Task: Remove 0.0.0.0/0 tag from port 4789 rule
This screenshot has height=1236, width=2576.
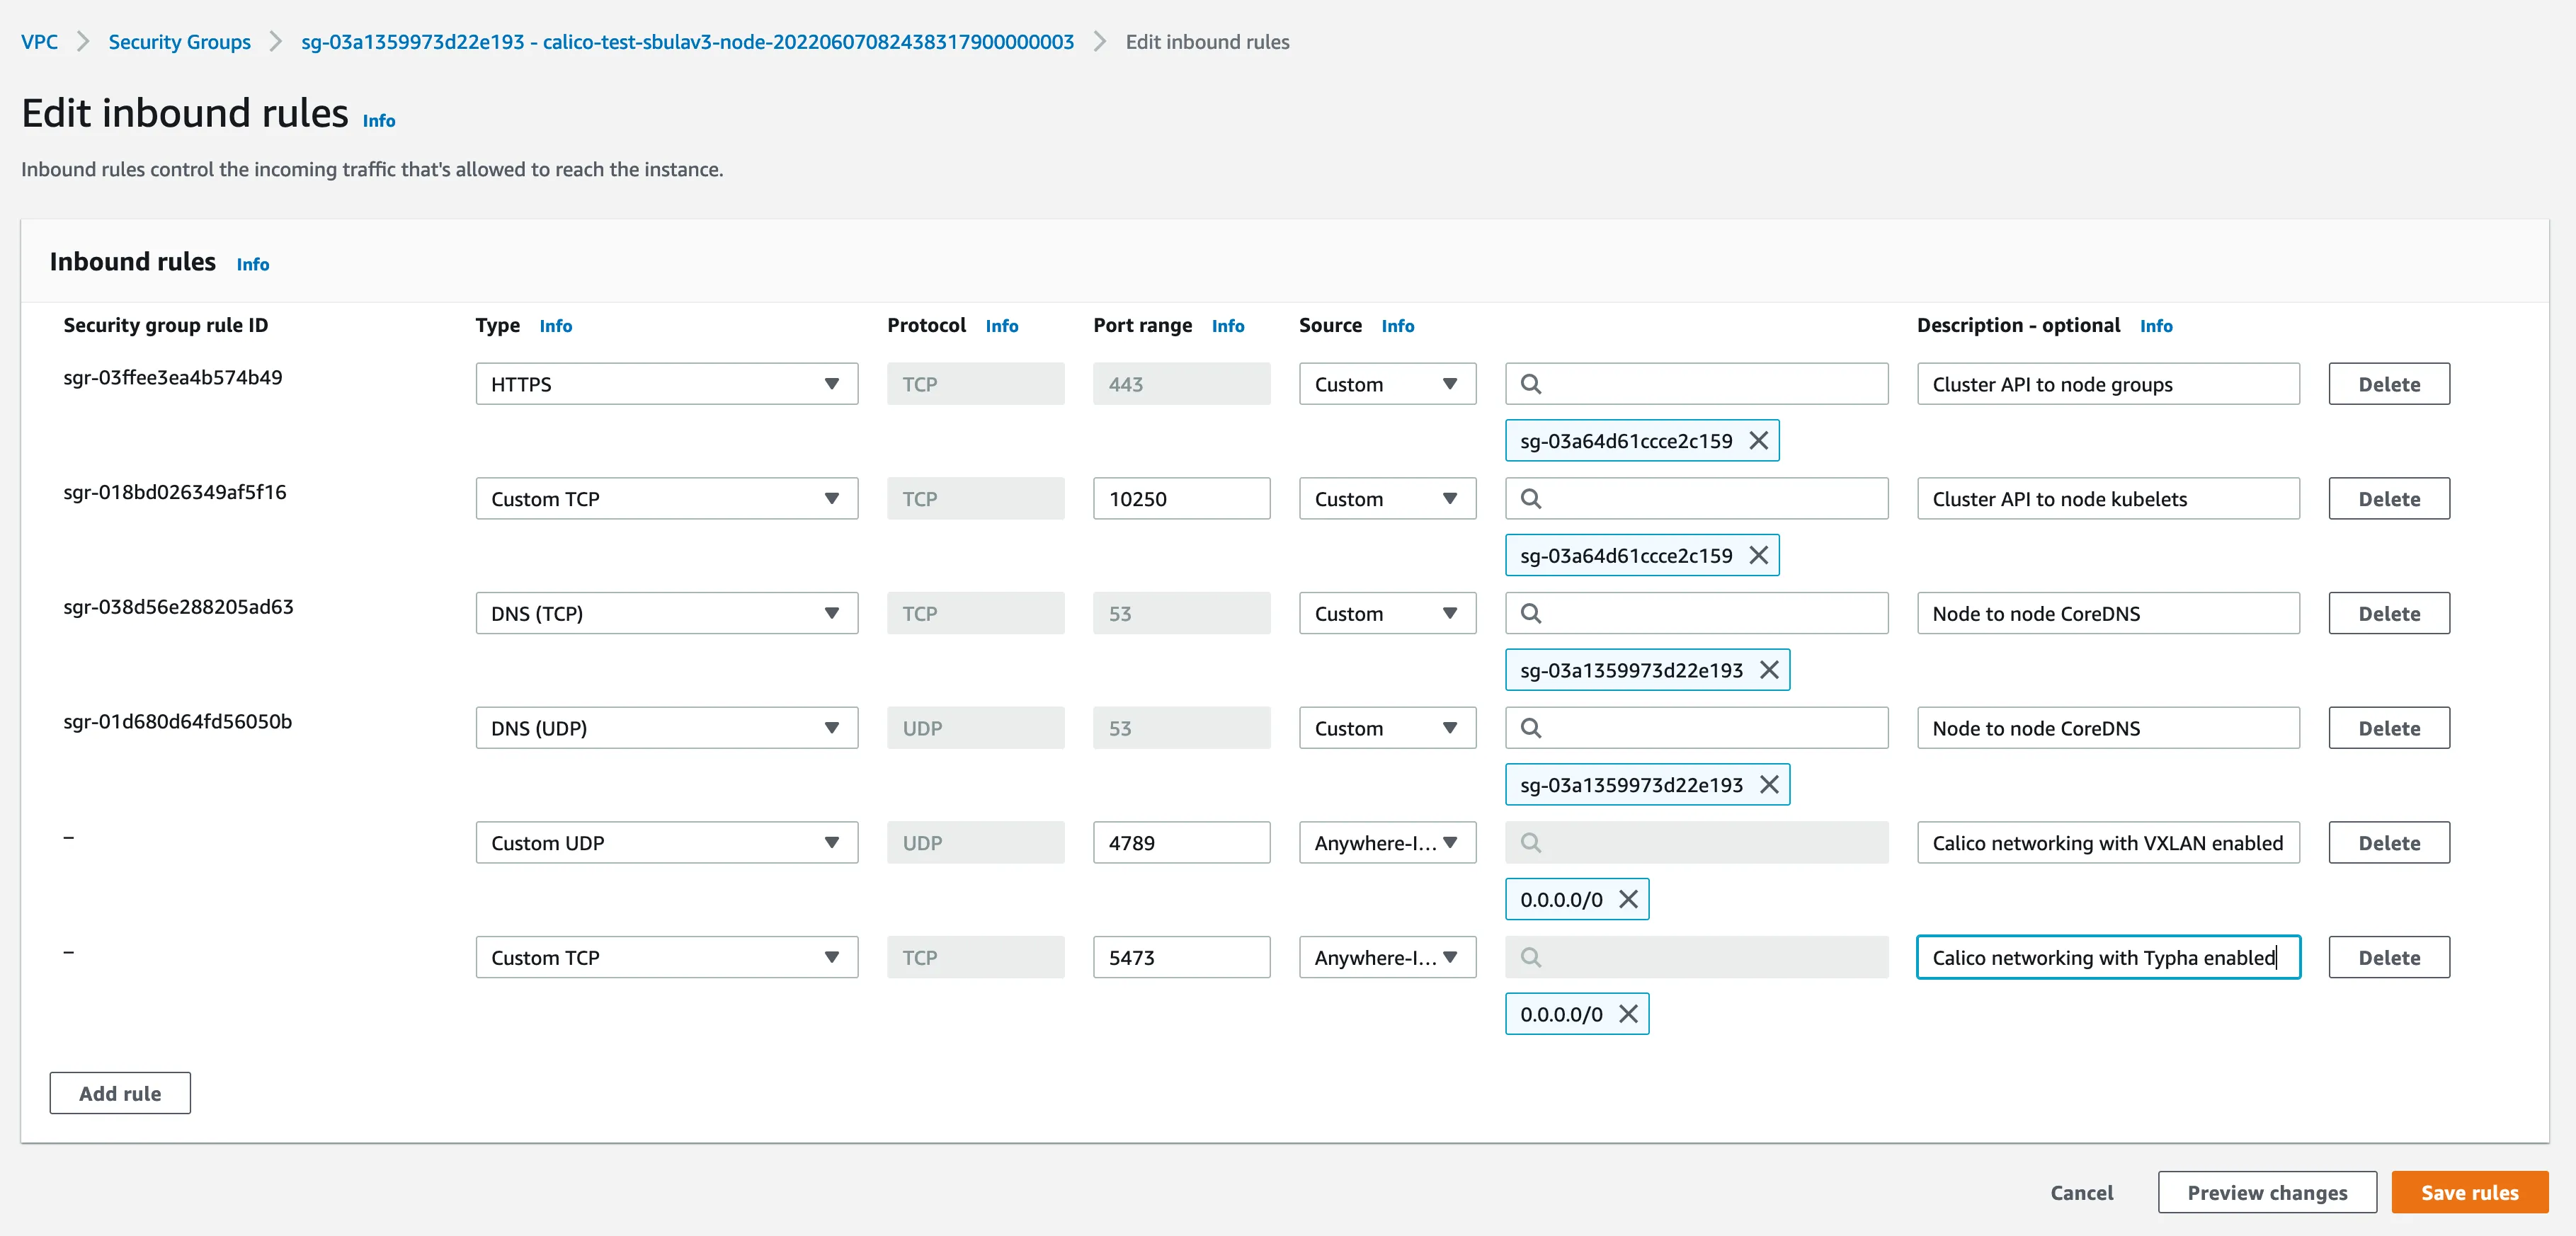Action: (x=1628, y=898)
